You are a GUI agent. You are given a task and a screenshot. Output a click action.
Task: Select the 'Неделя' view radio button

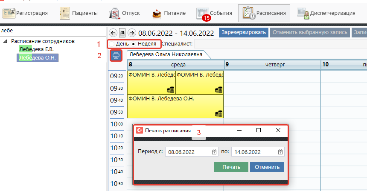[x=134, y=44]
